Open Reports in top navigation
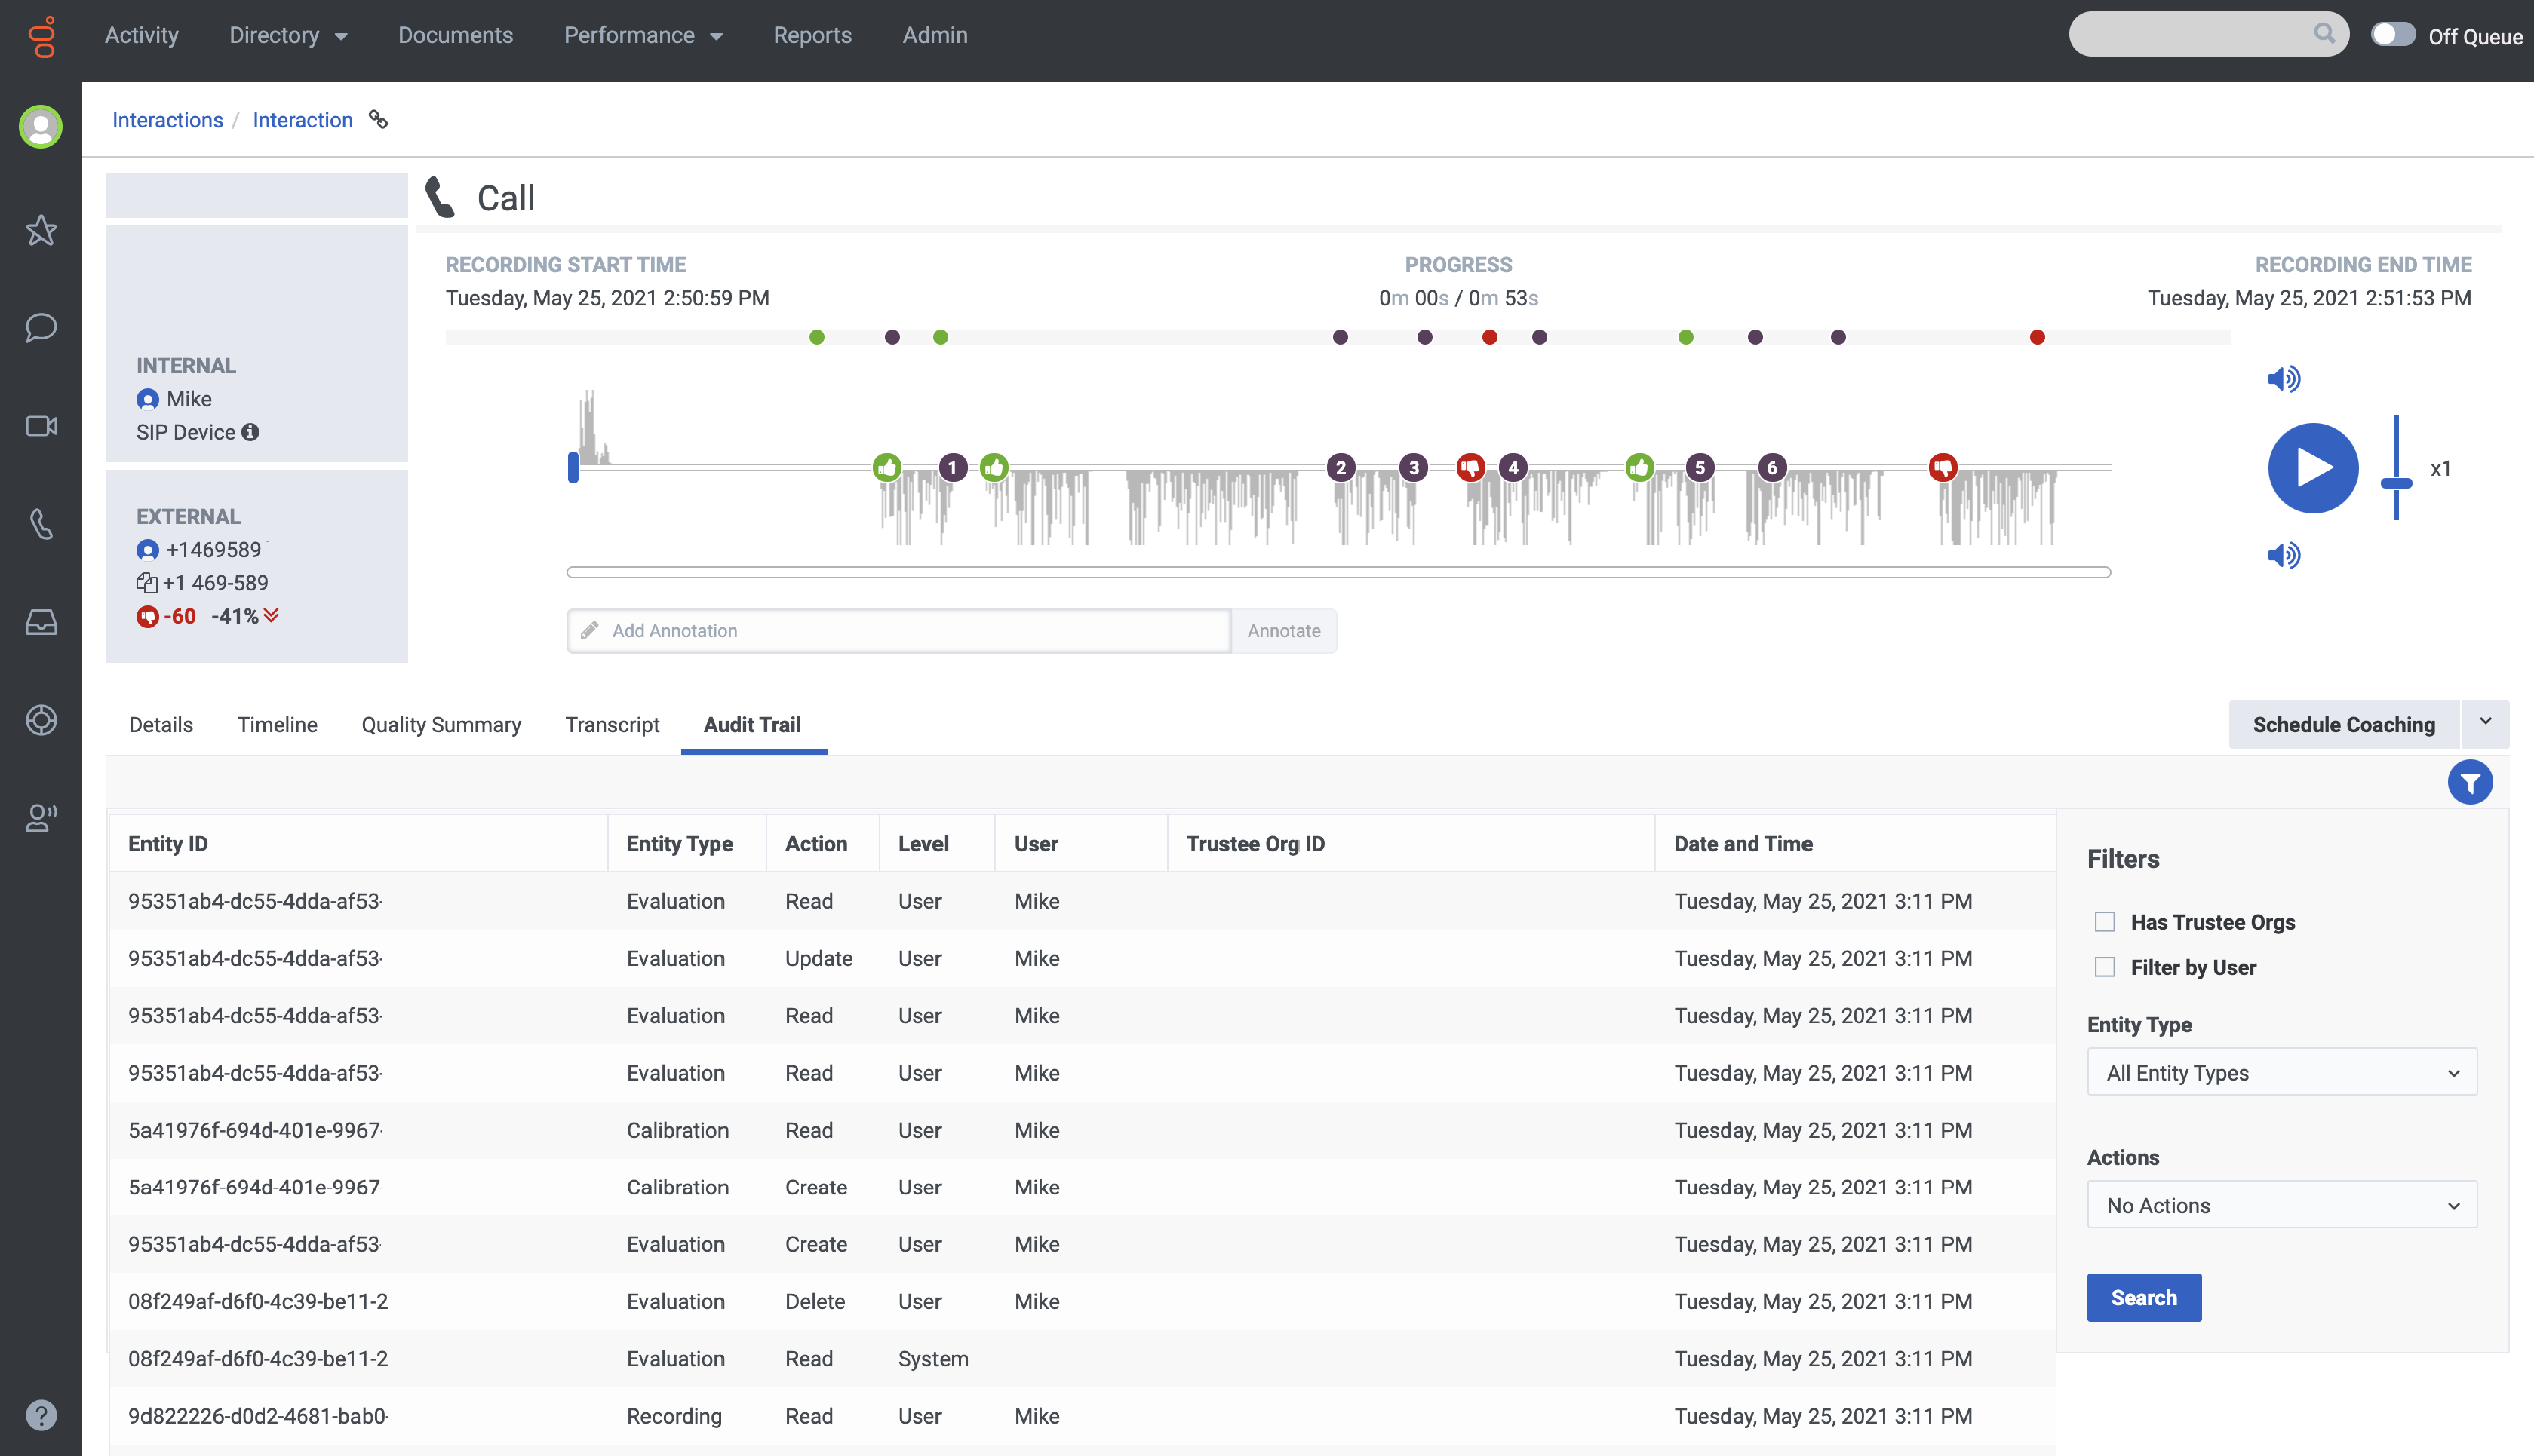2534x1456 pixels. [812, 35]
